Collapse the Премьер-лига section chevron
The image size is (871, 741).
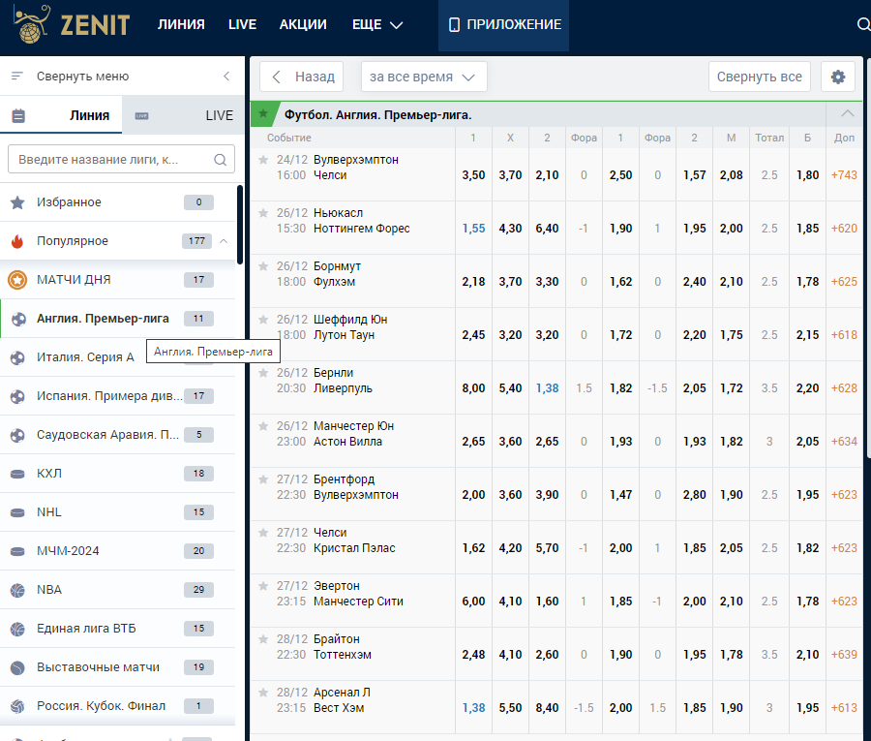coord(847,114)
